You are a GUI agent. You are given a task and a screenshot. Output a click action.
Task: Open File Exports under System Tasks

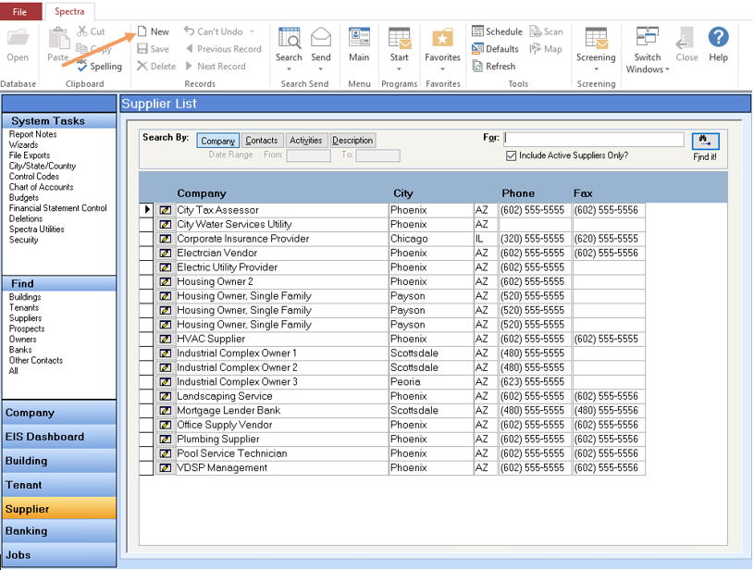(x=30, y=155)
